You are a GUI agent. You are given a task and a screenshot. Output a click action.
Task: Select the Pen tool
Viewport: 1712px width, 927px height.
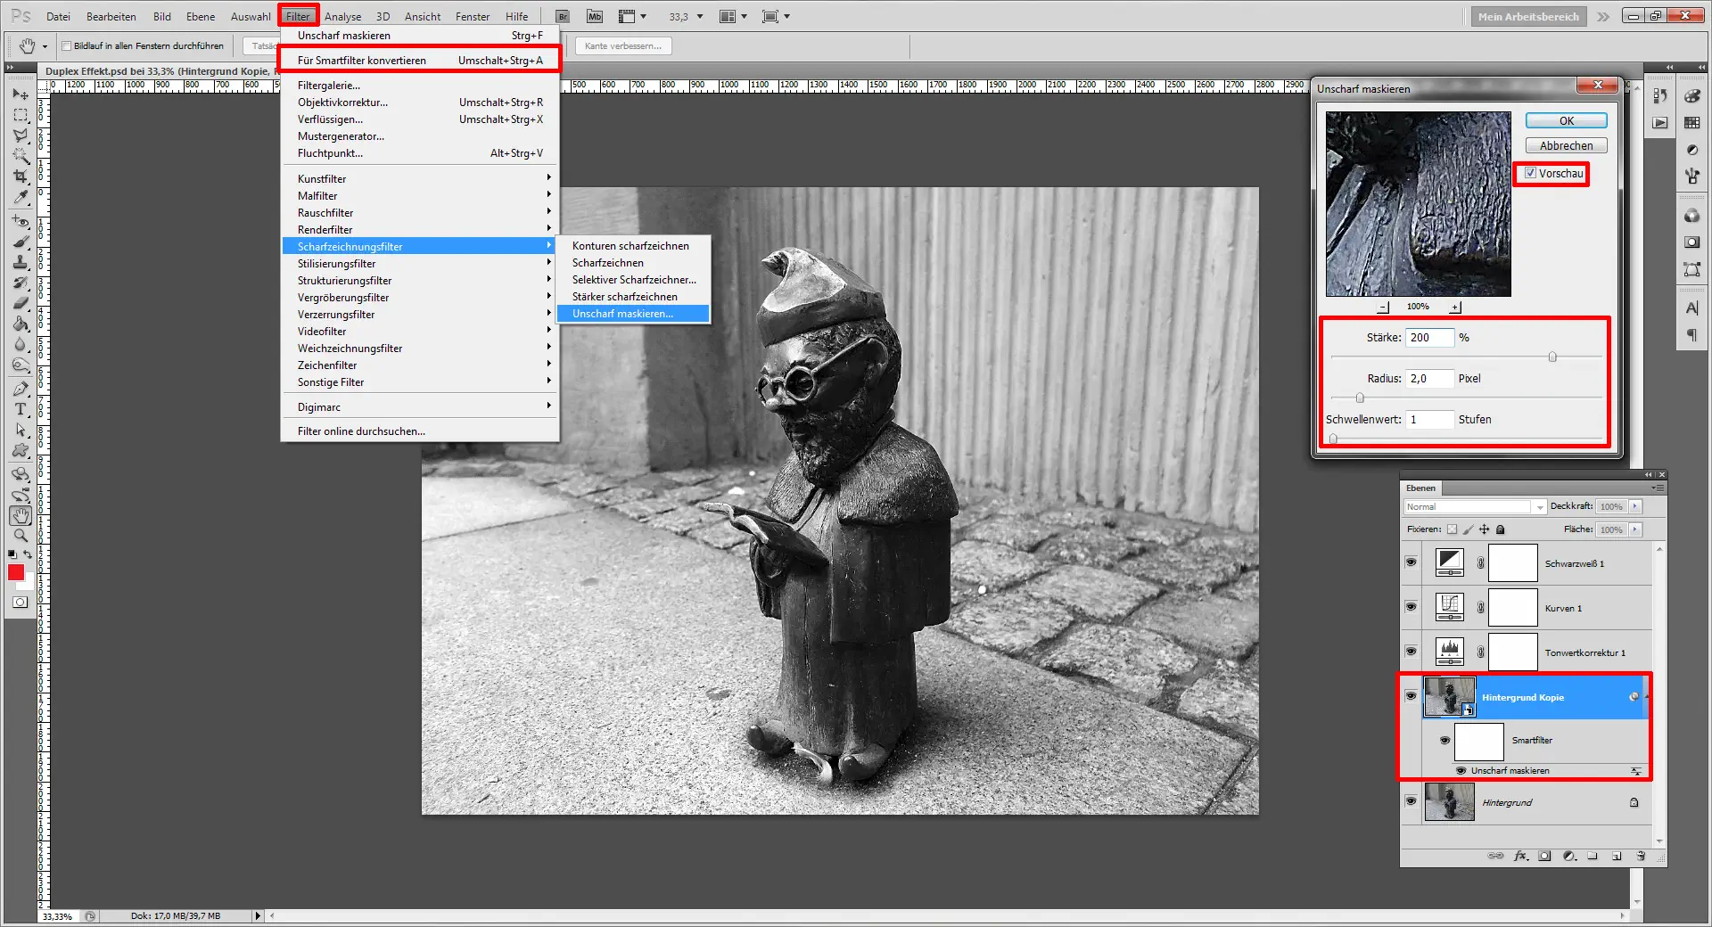tap(21, 389)
